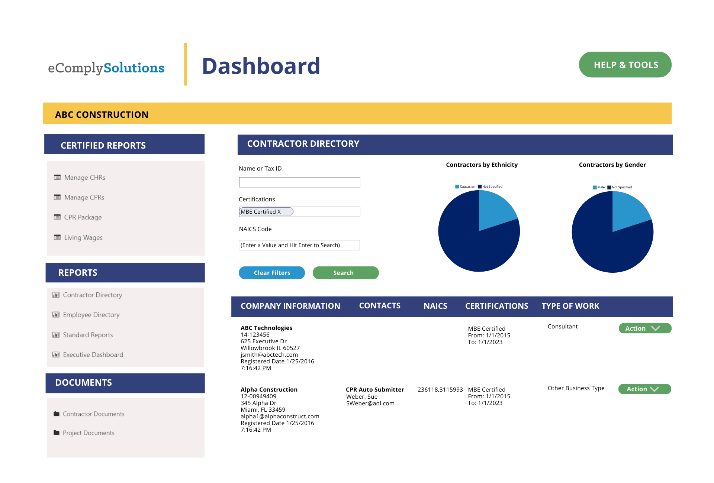Click the Employee Directory chart icon
This screenshot has height=483, width=714.
click(x=56, y=314)
